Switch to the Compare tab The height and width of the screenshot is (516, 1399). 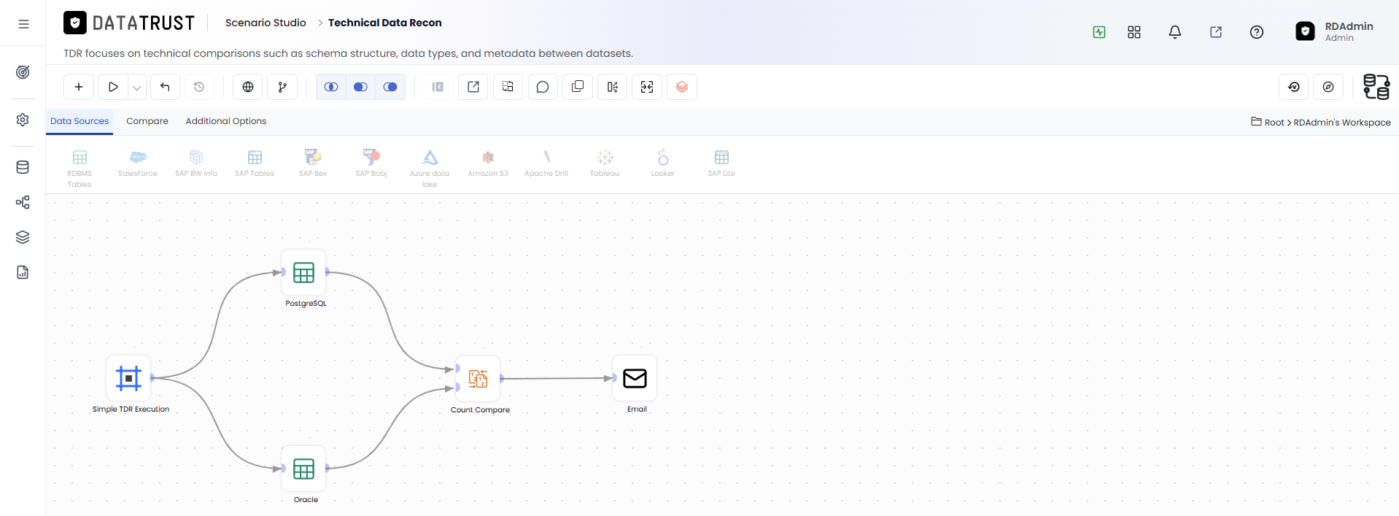tap(147, 121)
